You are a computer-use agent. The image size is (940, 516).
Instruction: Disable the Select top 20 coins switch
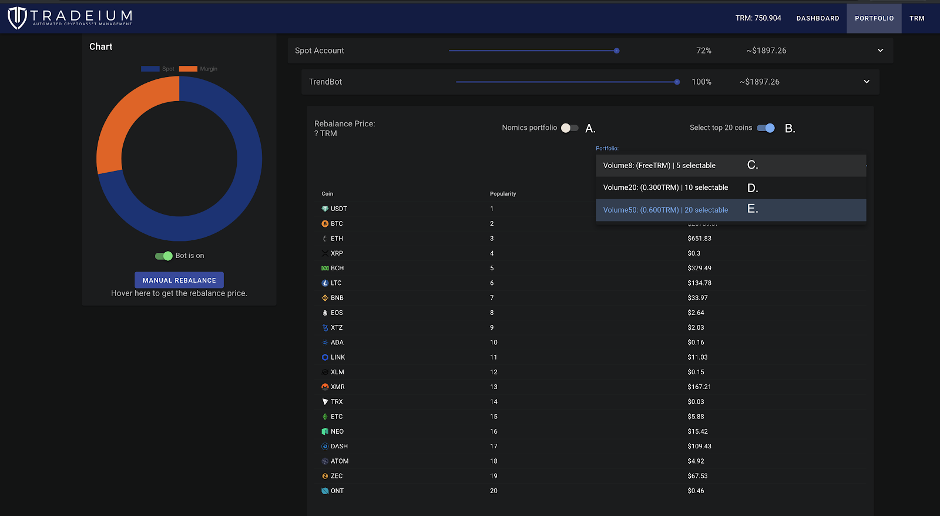click(766, 128)
